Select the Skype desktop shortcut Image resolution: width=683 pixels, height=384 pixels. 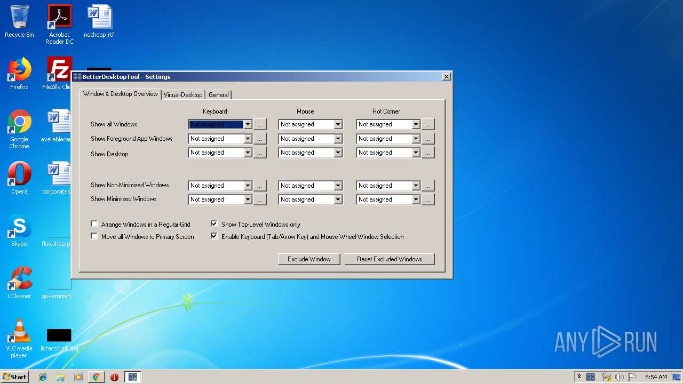tap(19, 230)
